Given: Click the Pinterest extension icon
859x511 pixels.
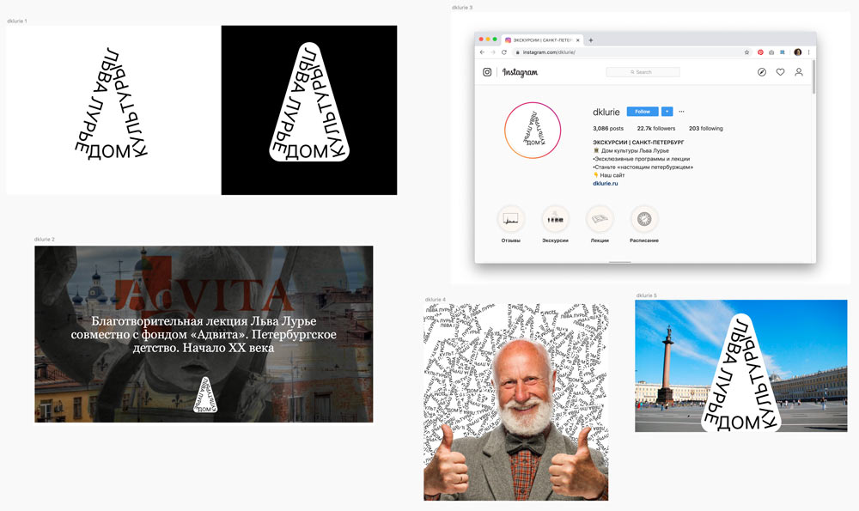Looking at the screenshot, I should pyautogui.click(x=760, y=52).
